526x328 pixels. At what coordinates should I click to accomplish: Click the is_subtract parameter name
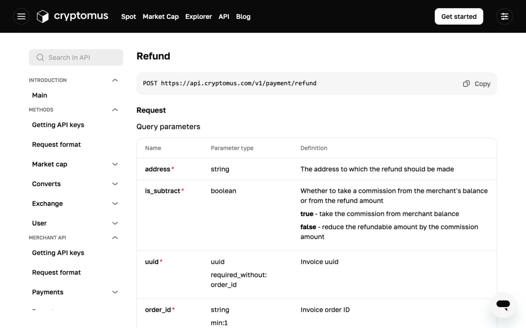pos(163,191)
